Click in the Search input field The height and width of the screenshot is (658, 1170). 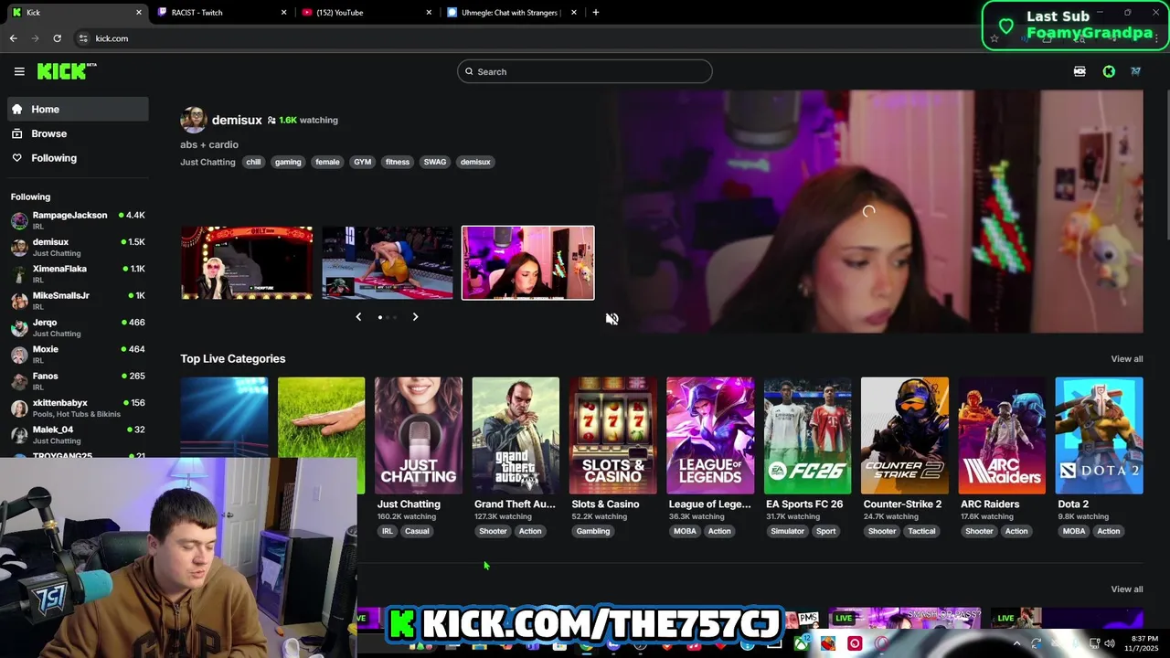point(585,71)
